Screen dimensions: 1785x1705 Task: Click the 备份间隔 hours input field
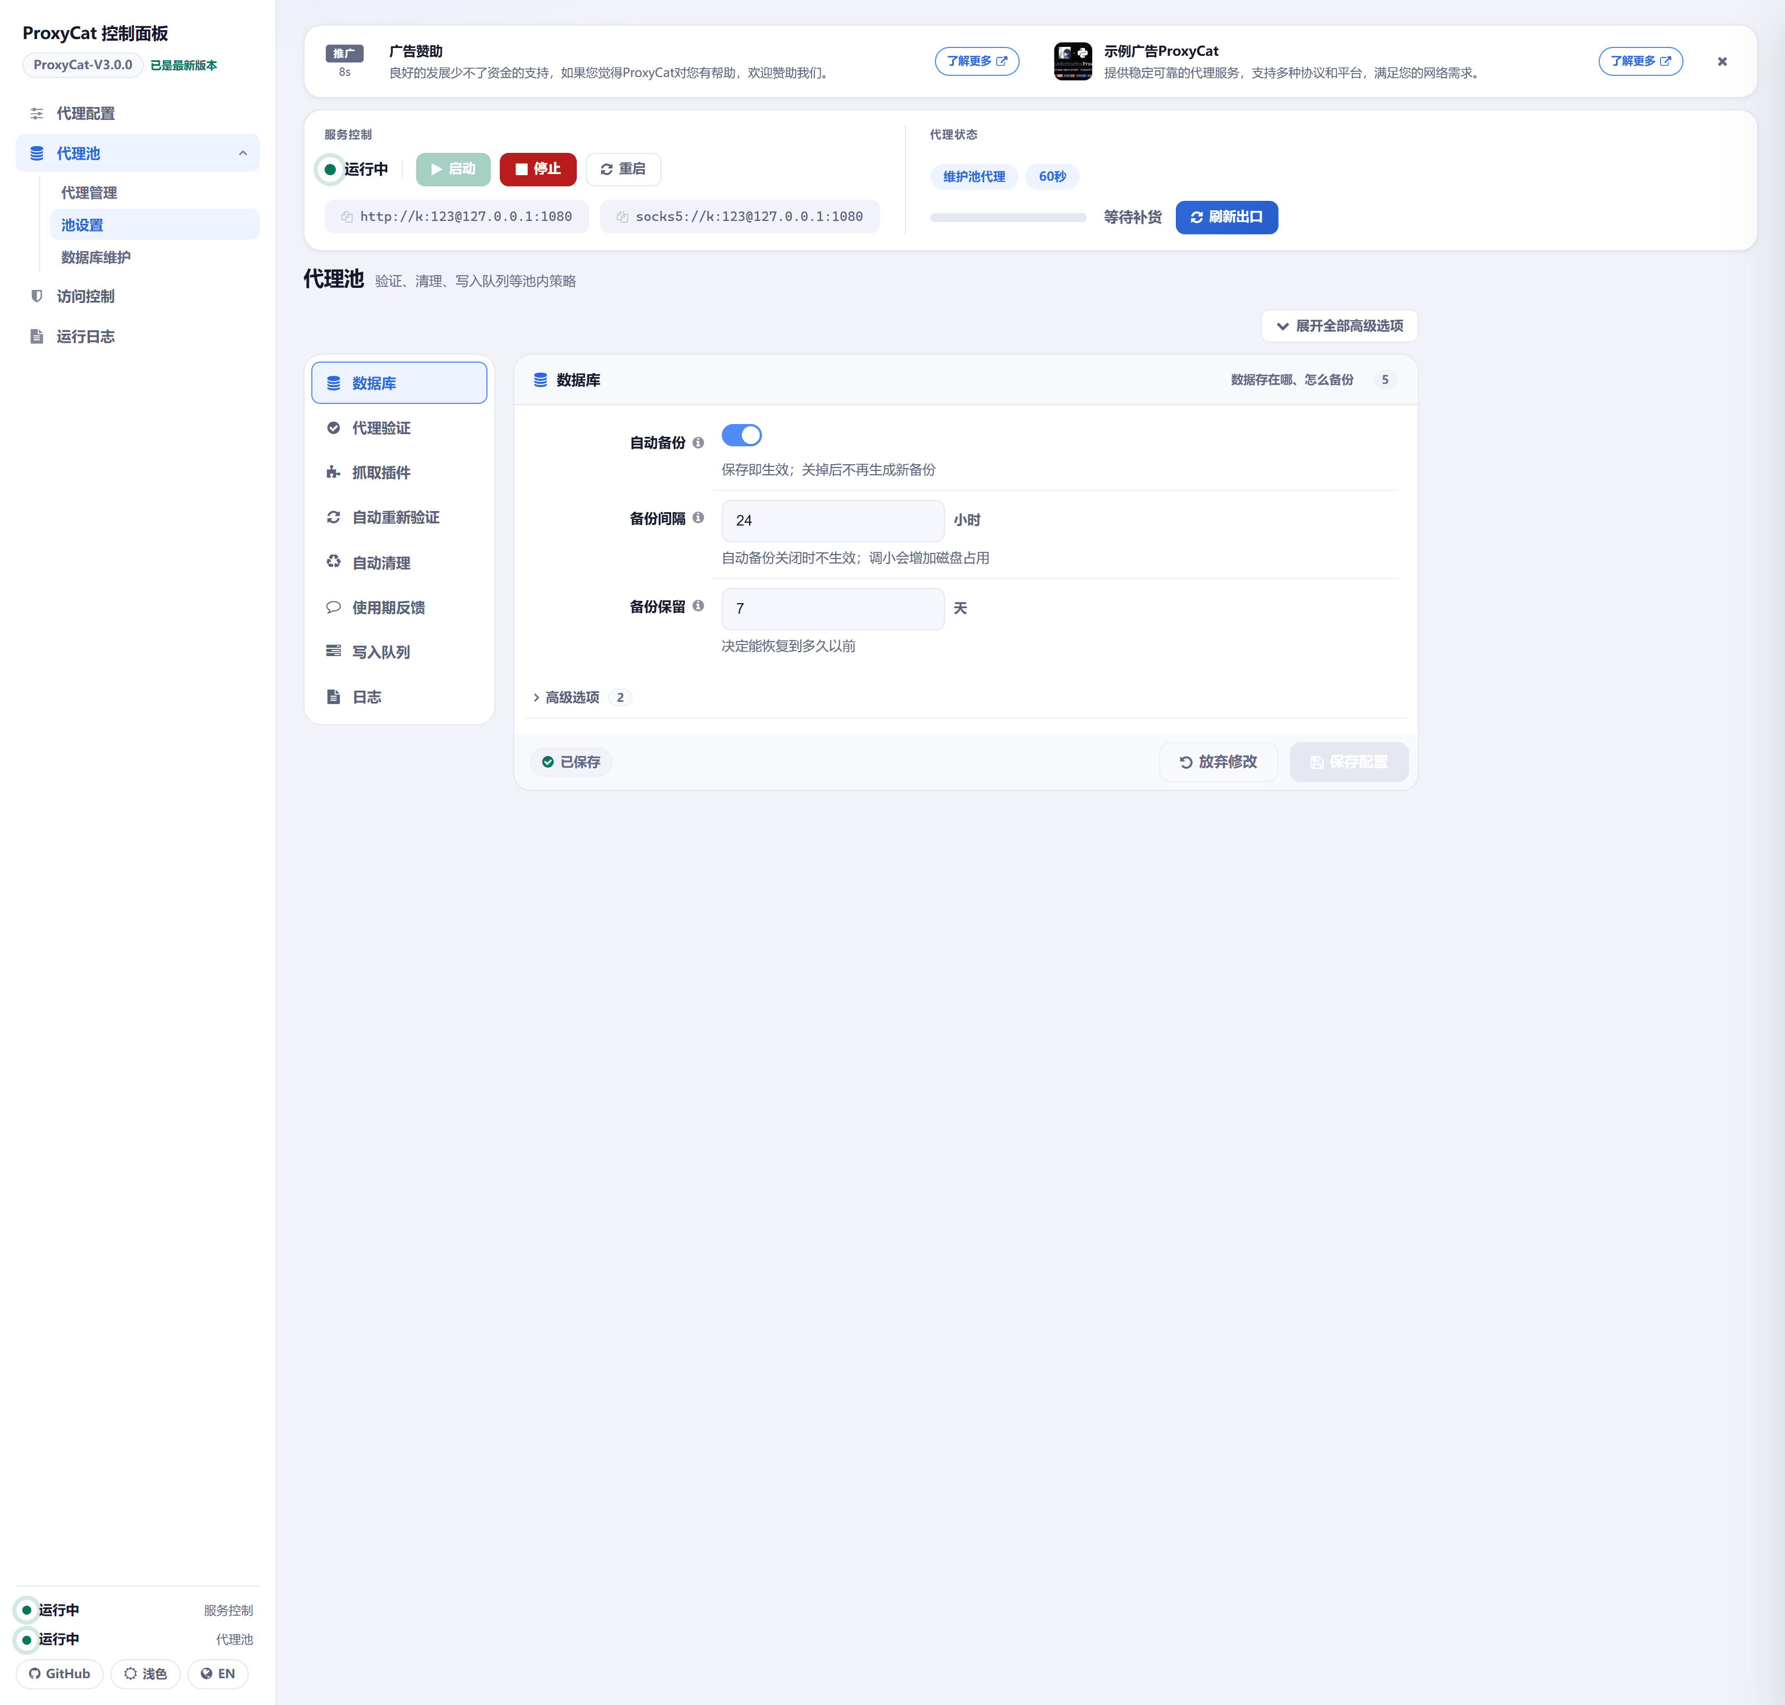click(832, 520)
